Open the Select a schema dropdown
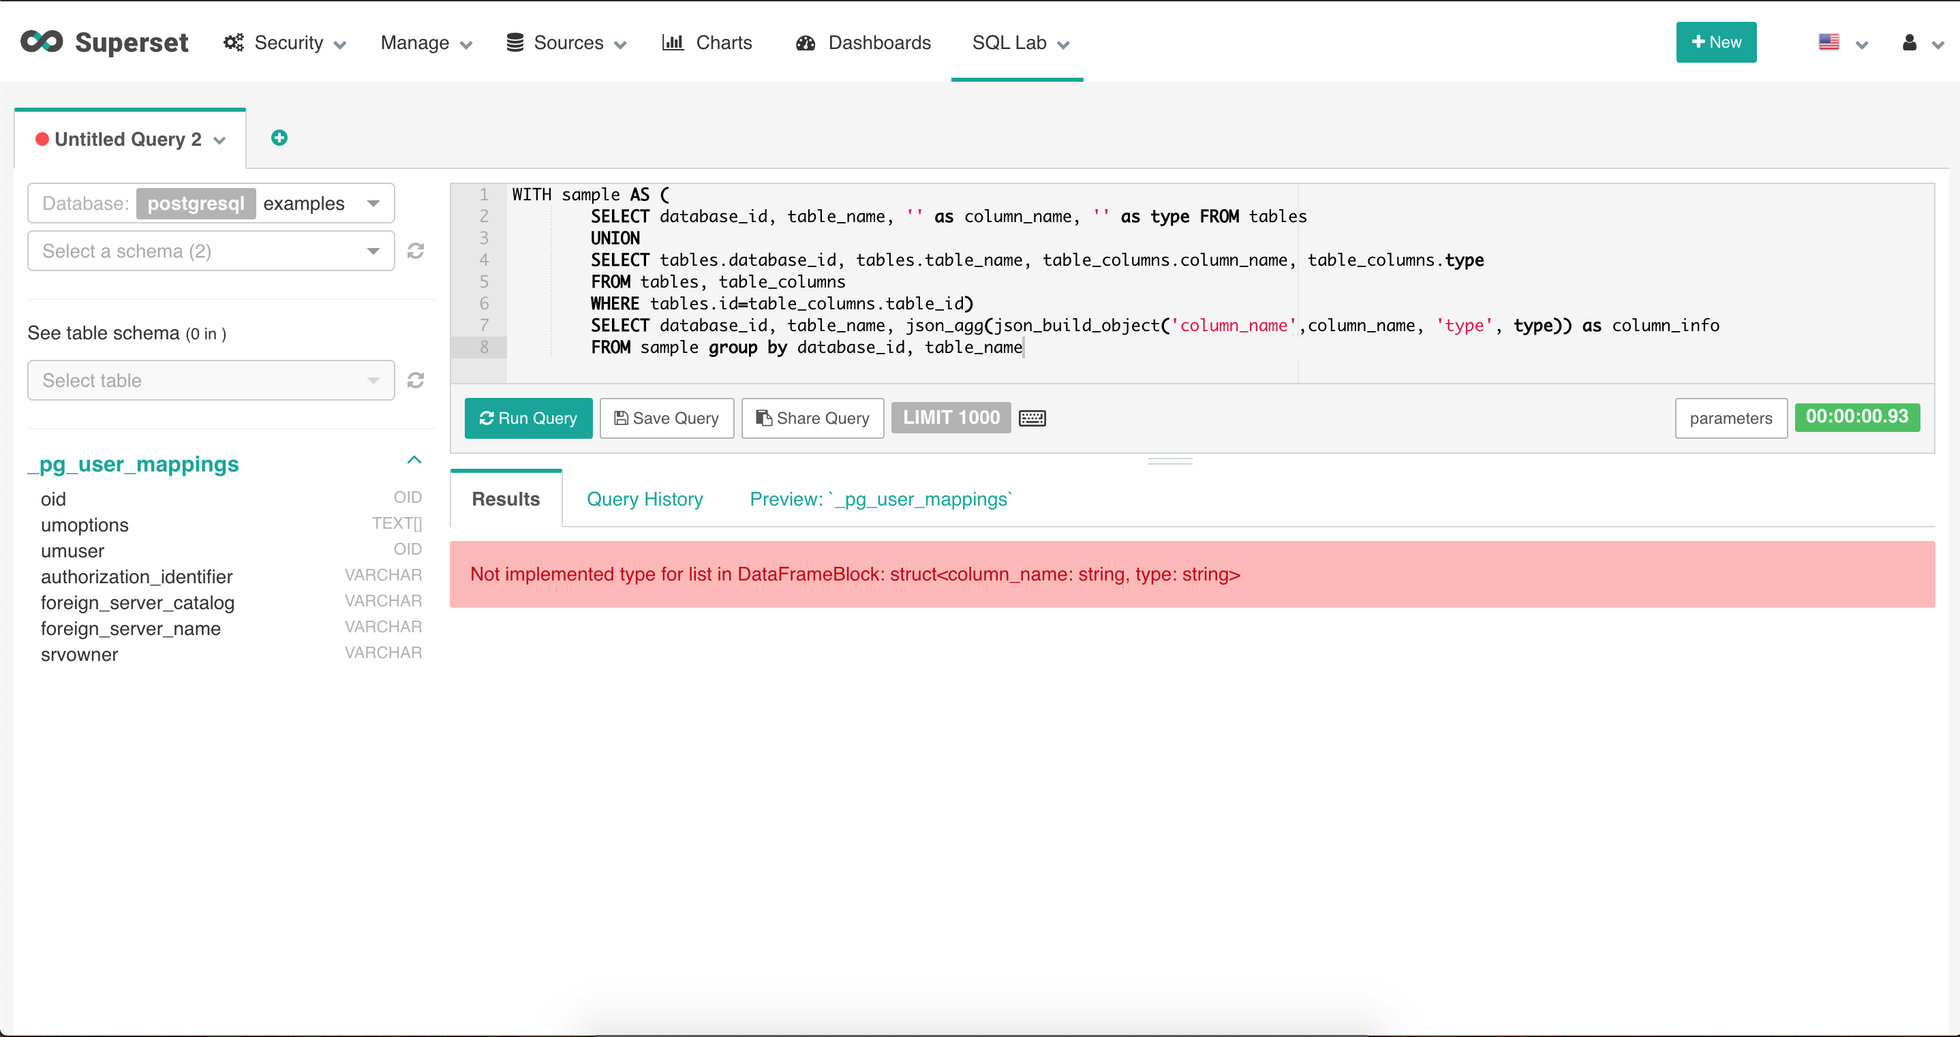1960x1037 pixels. tap(211, 251)
